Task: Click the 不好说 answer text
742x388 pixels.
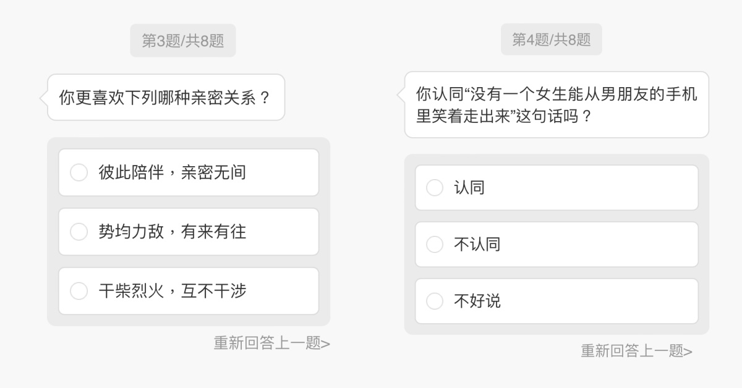Action: 477,302
